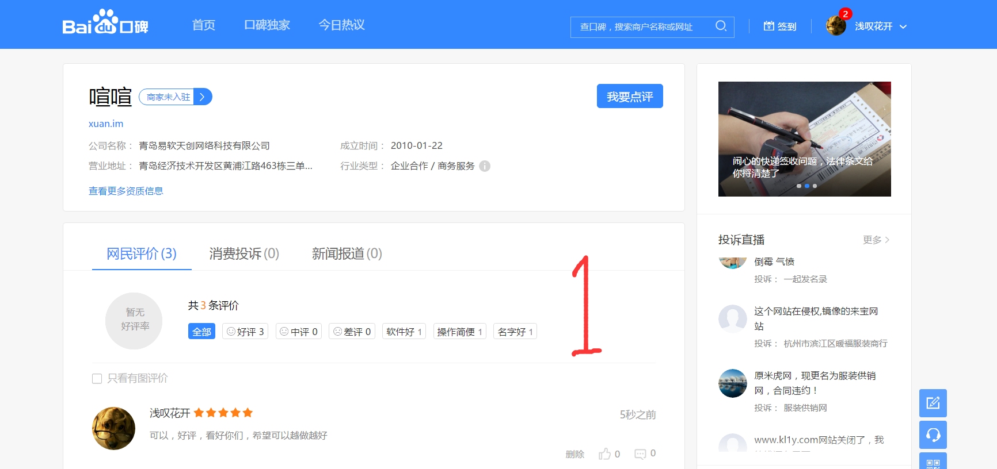Click the floating QR code icon
Image resolution: width=997 pixels, height=469 pixels.
[x=933, y=461]
